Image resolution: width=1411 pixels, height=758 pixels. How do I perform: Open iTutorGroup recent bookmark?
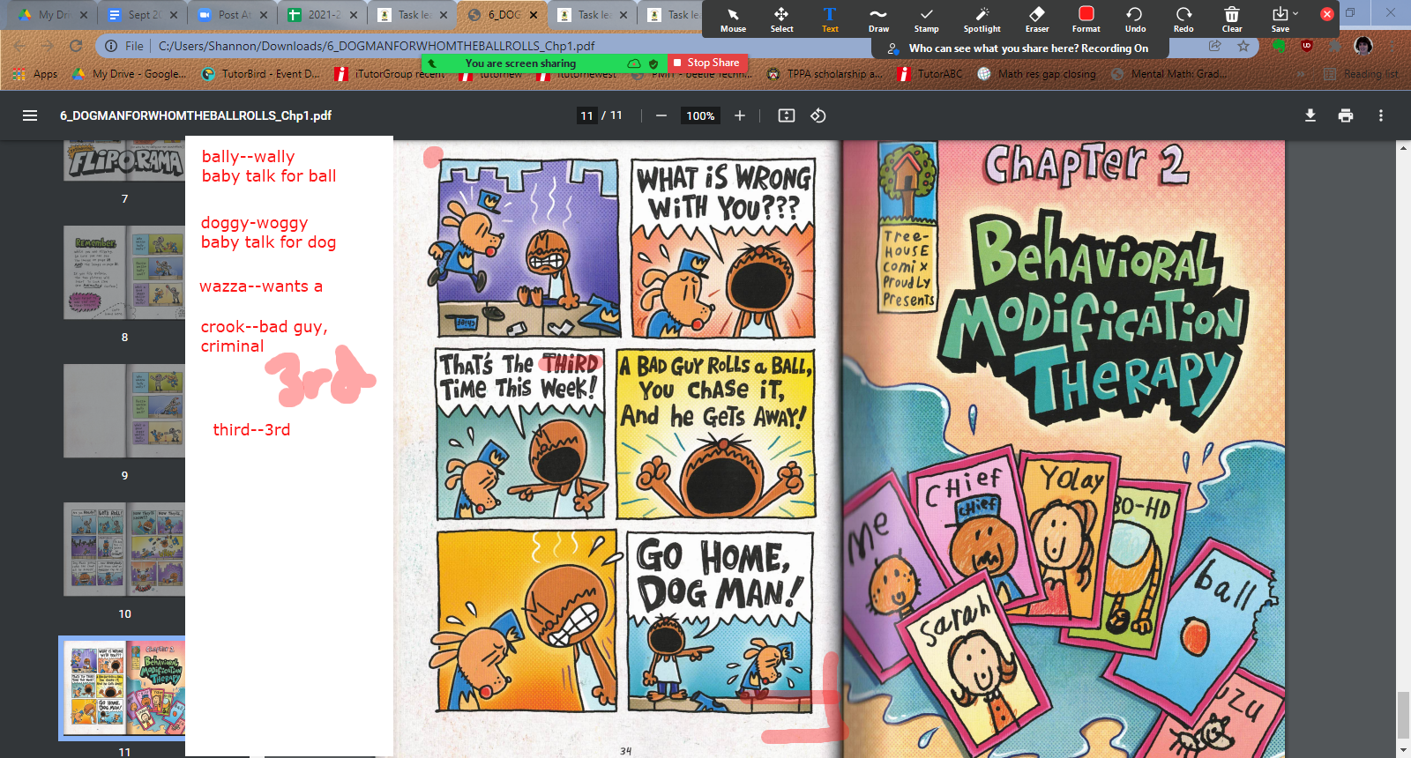390,74
